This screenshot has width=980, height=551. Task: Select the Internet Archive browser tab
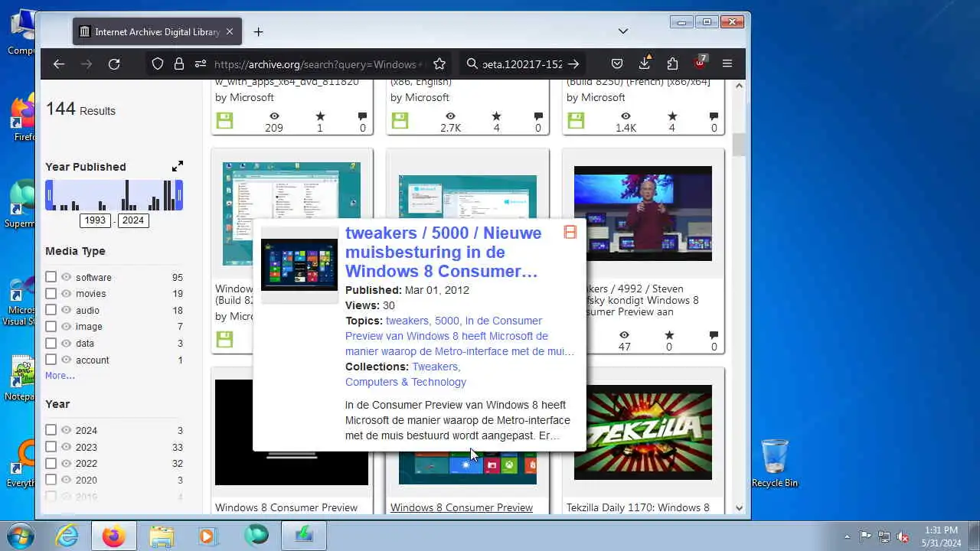click(158, 31)
